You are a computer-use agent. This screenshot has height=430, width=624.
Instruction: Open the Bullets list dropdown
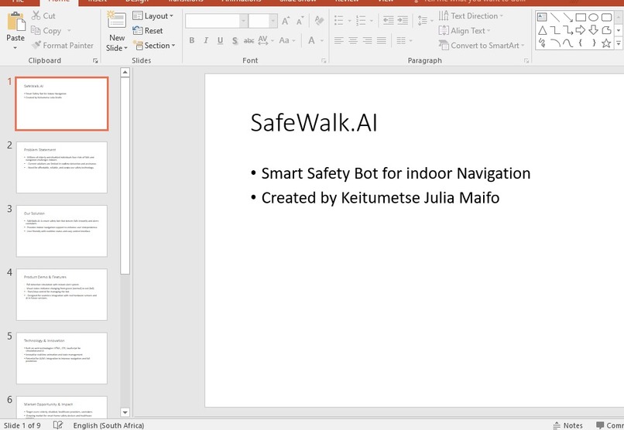point(349,20)
